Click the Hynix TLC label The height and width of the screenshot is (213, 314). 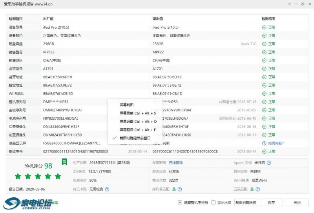point(248,44)
